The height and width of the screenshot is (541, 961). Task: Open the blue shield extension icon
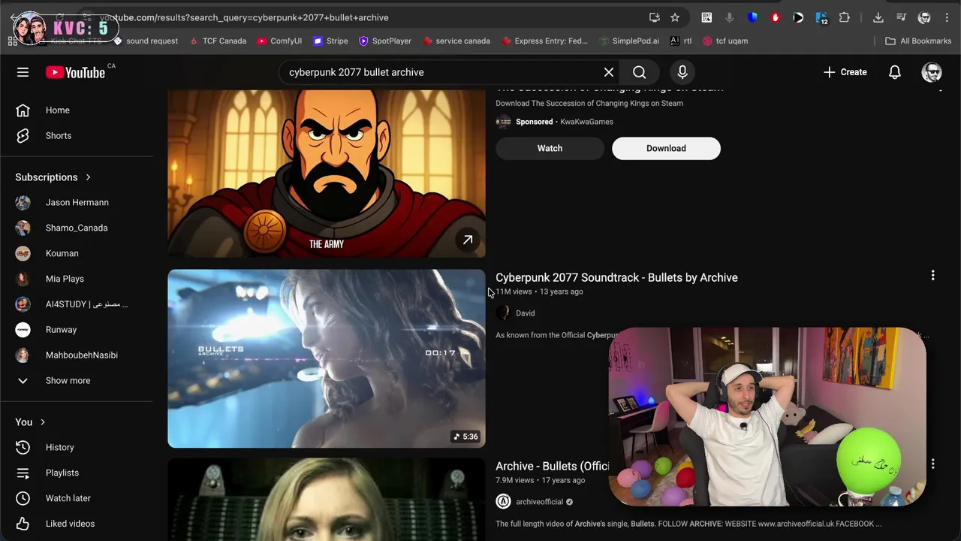point(752,17)
